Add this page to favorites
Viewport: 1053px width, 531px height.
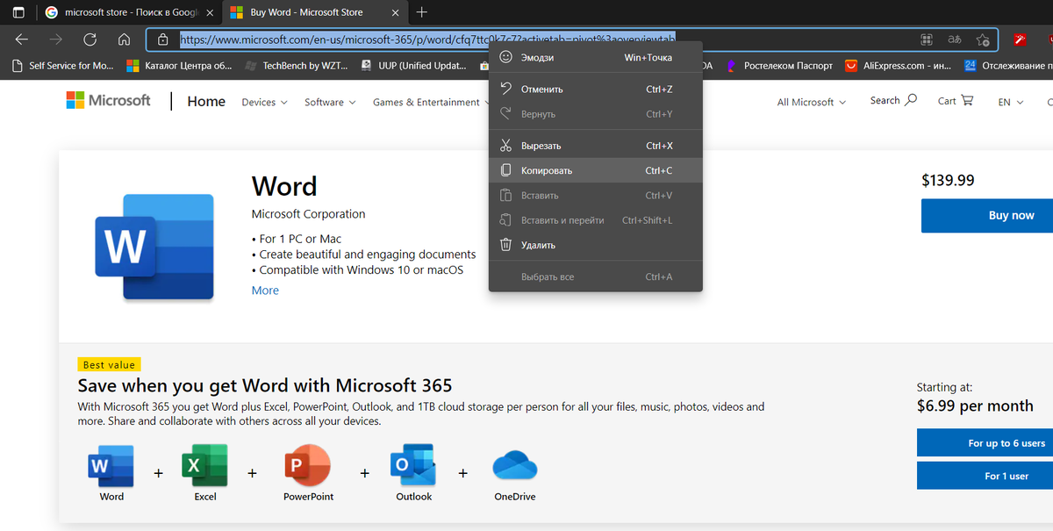click(984, 39)
